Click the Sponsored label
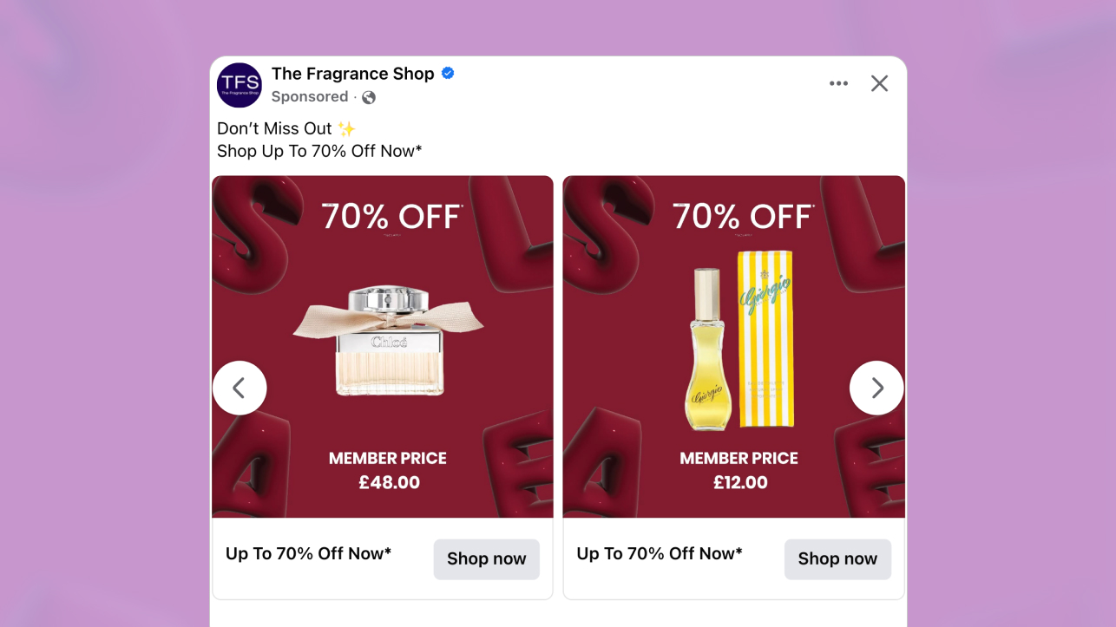1116x627 pixels. 310,97
